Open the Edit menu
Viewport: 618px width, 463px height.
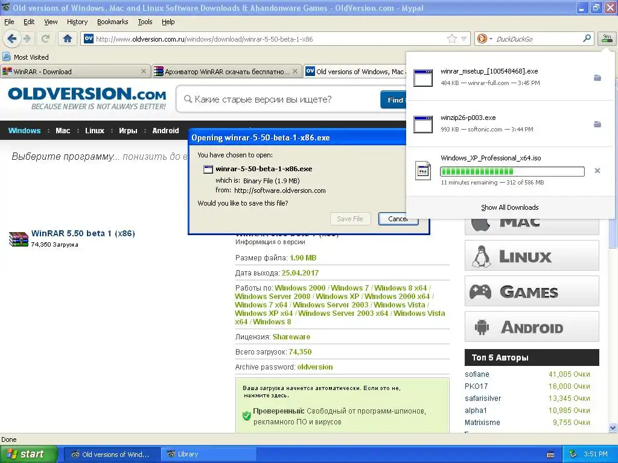tap(29, 22)
